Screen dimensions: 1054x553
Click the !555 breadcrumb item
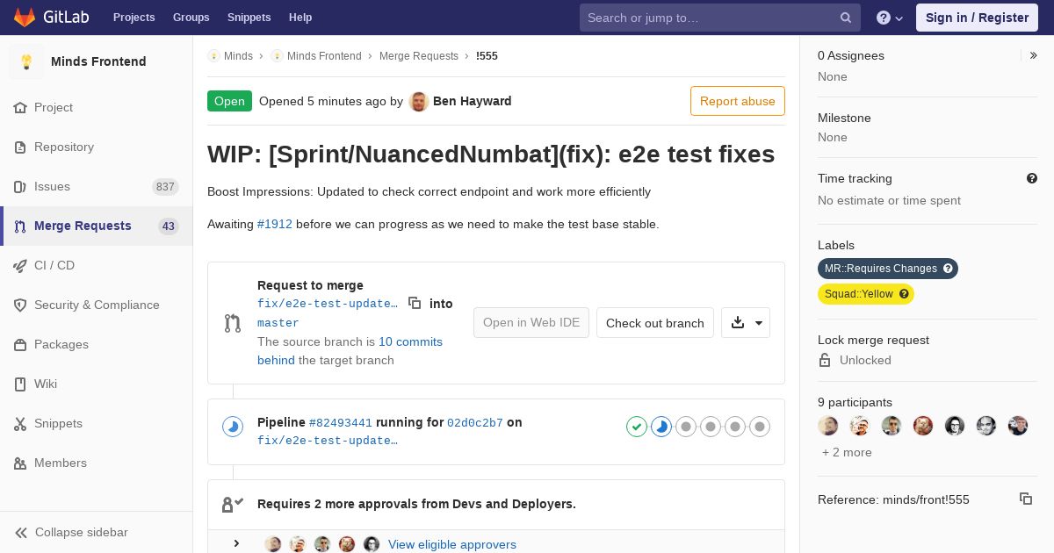tap(487, 55)
